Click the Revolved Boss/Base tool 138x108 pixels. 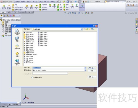coord(9,7)
